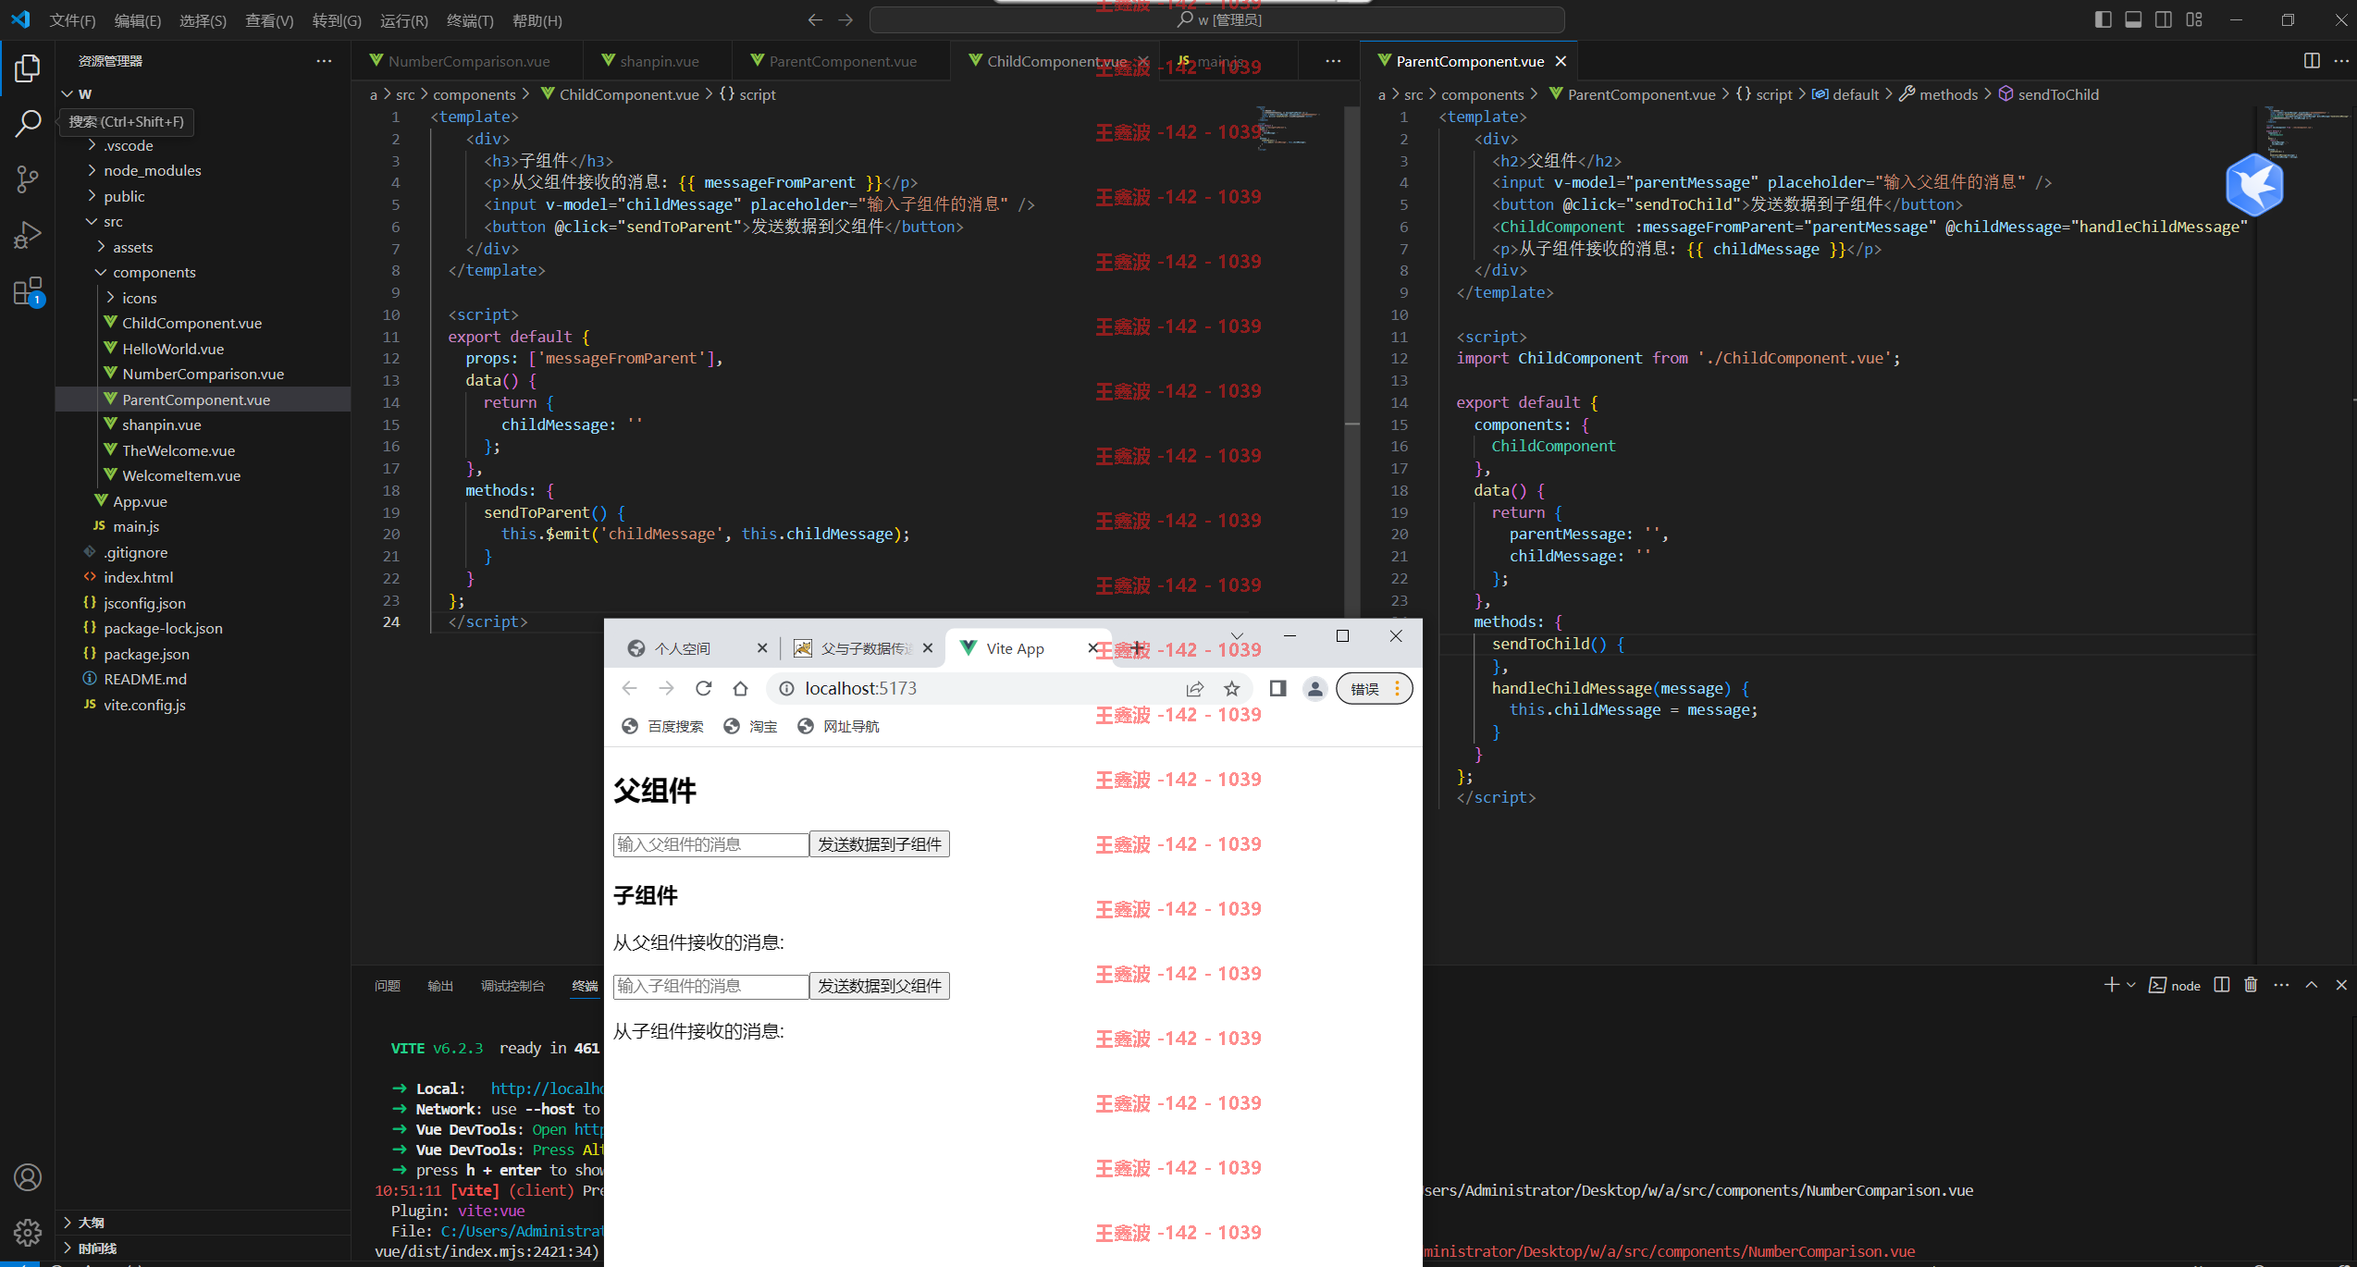Viewport: 2357px width, 1267px height.
Task: Open Customize Layout icon
Action: click(2194, 19)
